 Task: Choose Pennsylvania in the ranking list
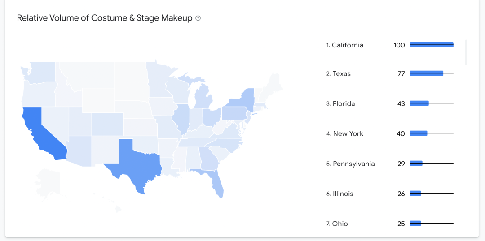click(x=353, y=164)
